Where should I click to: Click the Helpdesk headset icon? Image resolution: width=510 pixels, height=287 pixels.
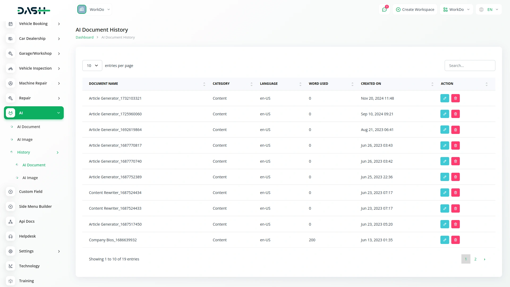click(x=11, y=236)
